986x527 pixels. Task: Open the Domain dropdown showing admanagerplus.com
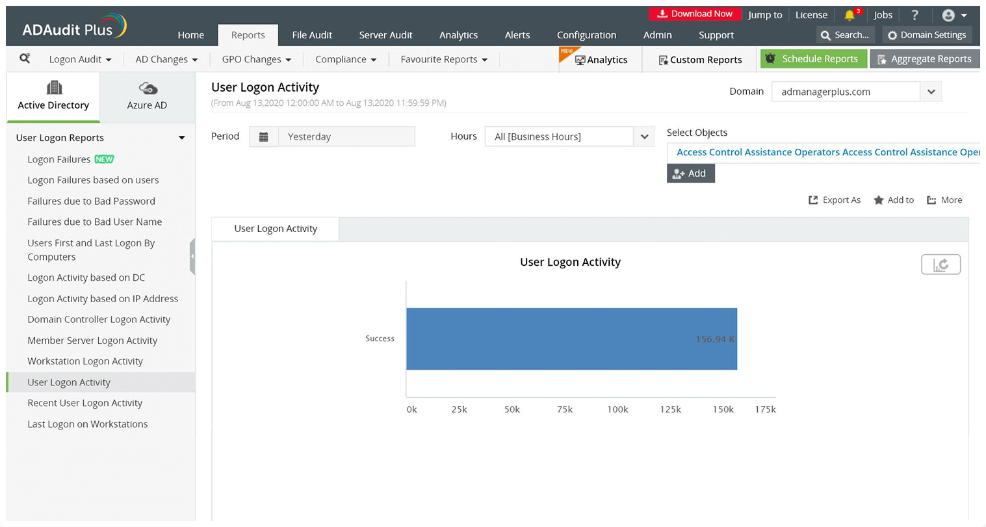pos(931,92)
